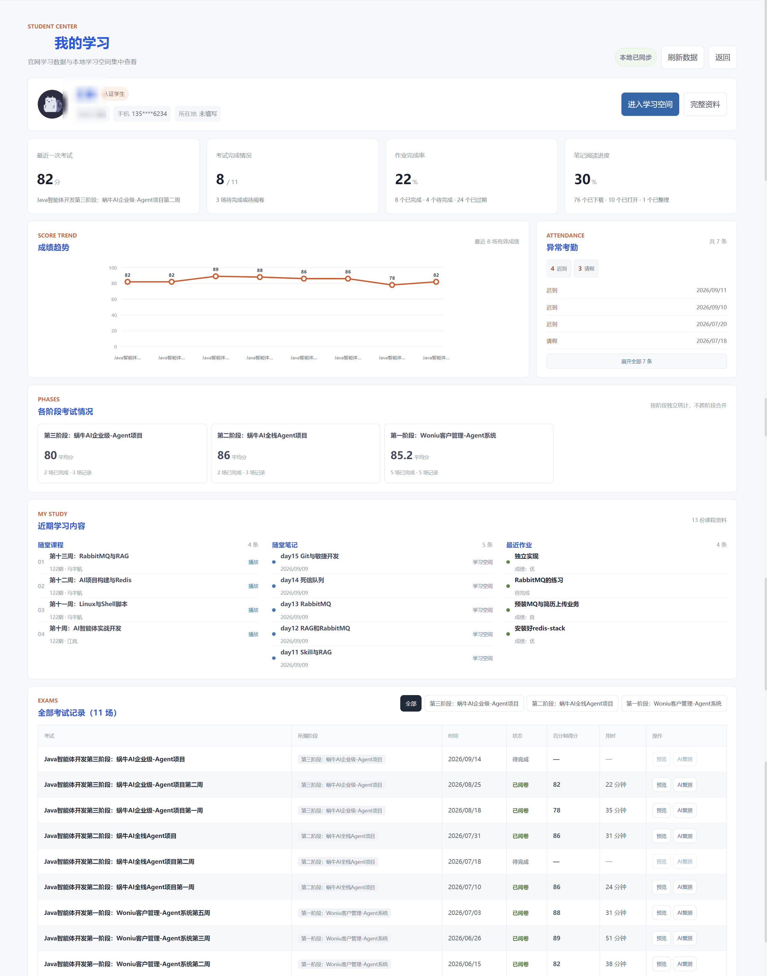Click the 78 data point on score chart

coord(392,285)
